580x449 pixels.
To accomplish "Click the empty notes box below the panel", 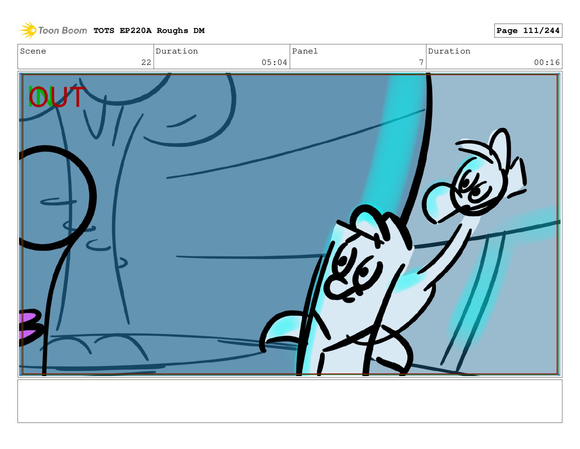I will click(290, 401).
